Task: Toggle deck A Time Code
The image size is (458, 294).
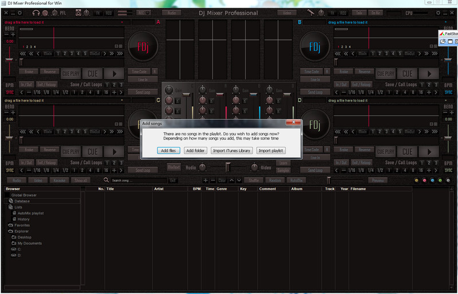Action: [x=139, y=72]
